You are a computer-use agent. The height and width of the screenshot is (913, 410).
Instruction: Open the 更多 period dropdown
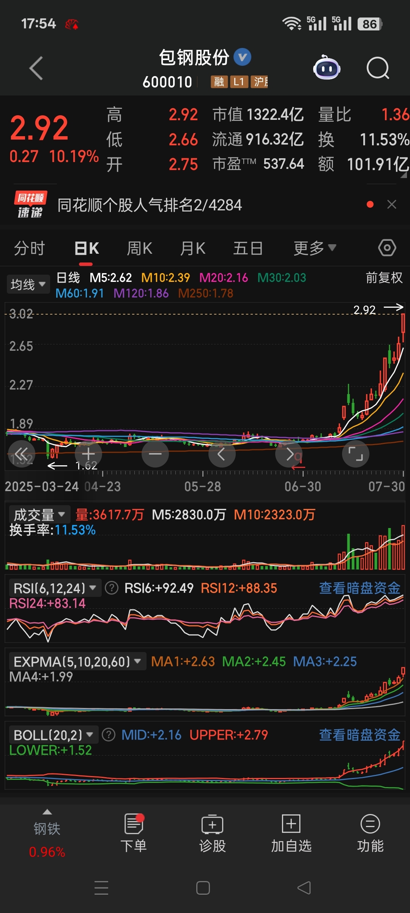coord(315,248)
